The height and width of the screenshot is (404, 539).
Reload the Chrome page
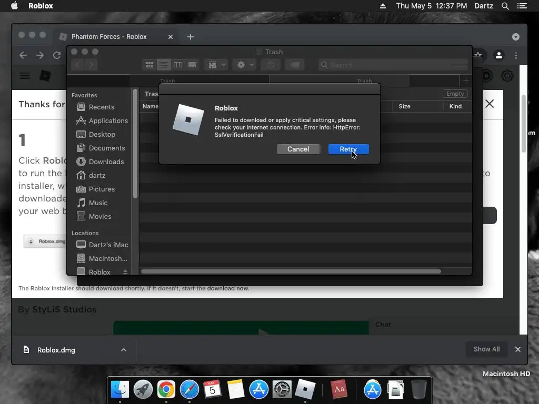click(57, 55)
